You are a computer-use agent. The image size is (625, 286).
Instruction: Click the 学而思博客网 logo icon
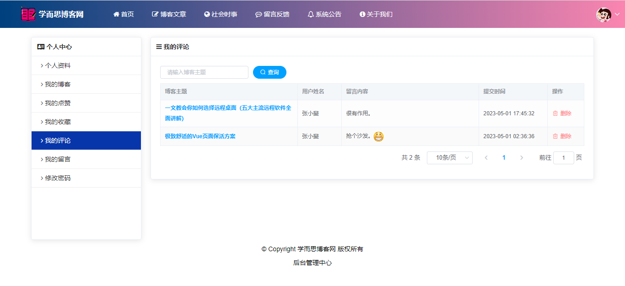pos(28,14)
